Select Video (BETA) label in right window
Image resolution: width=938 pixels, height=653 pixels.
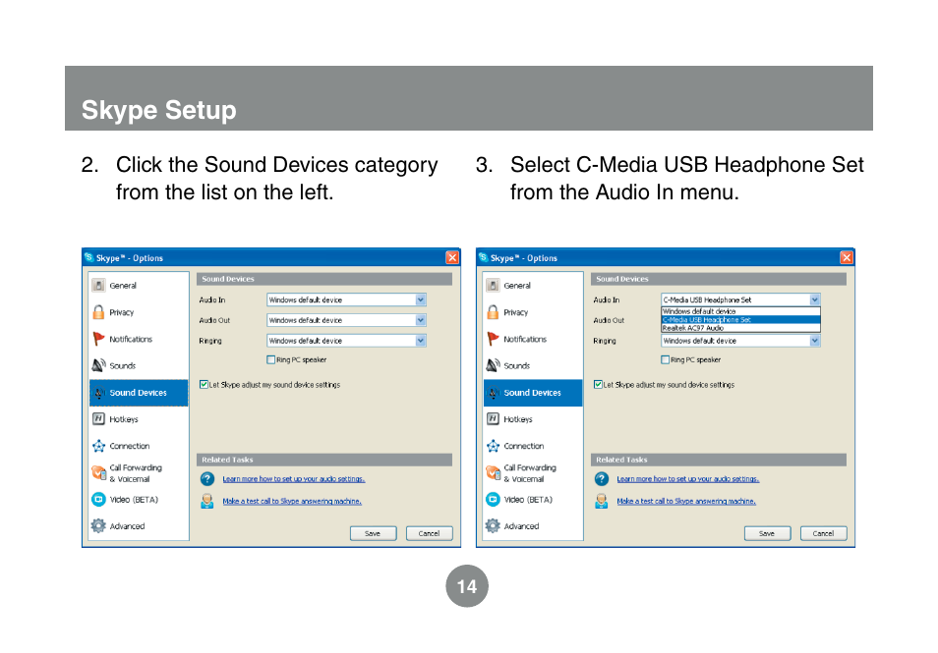[x=528, y=500]
